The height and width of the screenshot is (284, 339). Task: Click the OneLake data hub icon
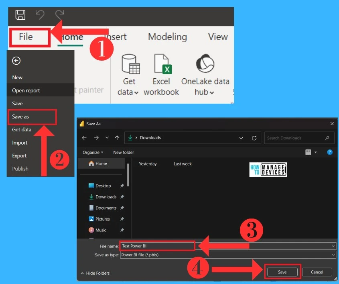click(205, 63)
